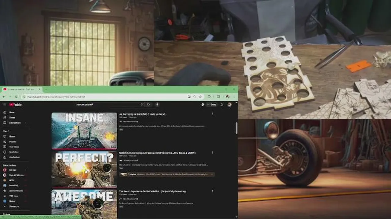The width and height of the screenshot is (391, 219).
Task: Open Battlefield 6 Gameplay & Impressions title
Action: [x=157, y=153]
